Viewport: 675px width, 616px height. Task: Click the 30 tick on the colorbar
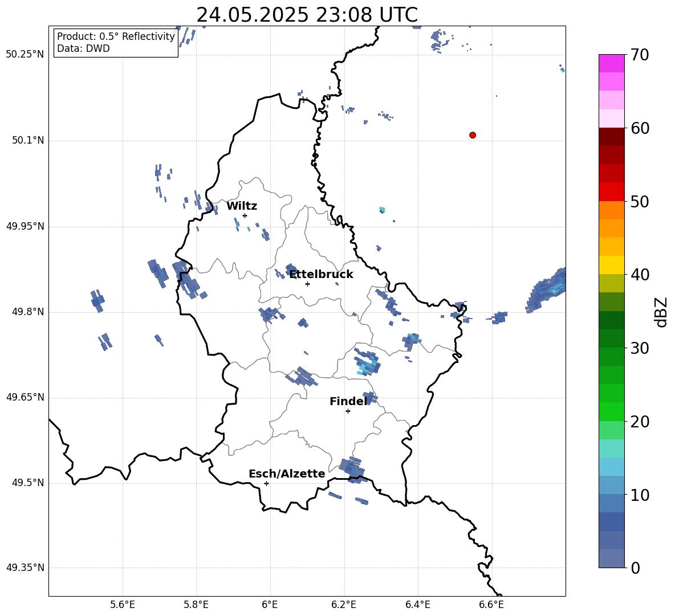pyautogui.click(x=640, y=348)
